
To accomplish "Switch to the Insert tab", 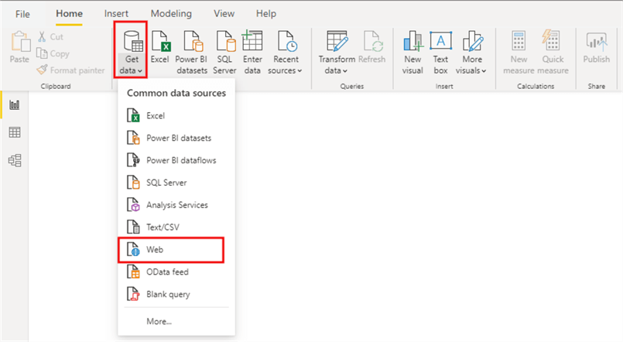I will [x=116, y=14].
